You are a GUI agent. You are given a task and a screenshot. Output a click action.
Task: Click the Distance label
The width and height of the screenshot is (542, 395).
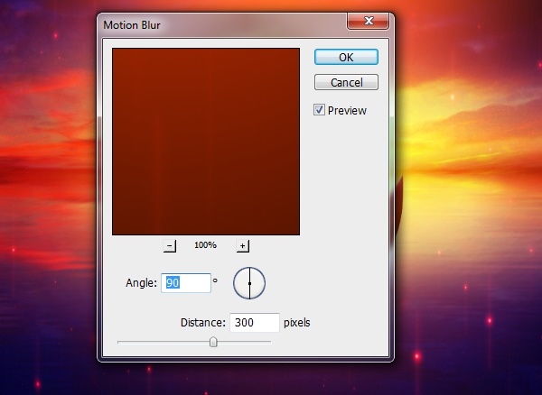203,323
